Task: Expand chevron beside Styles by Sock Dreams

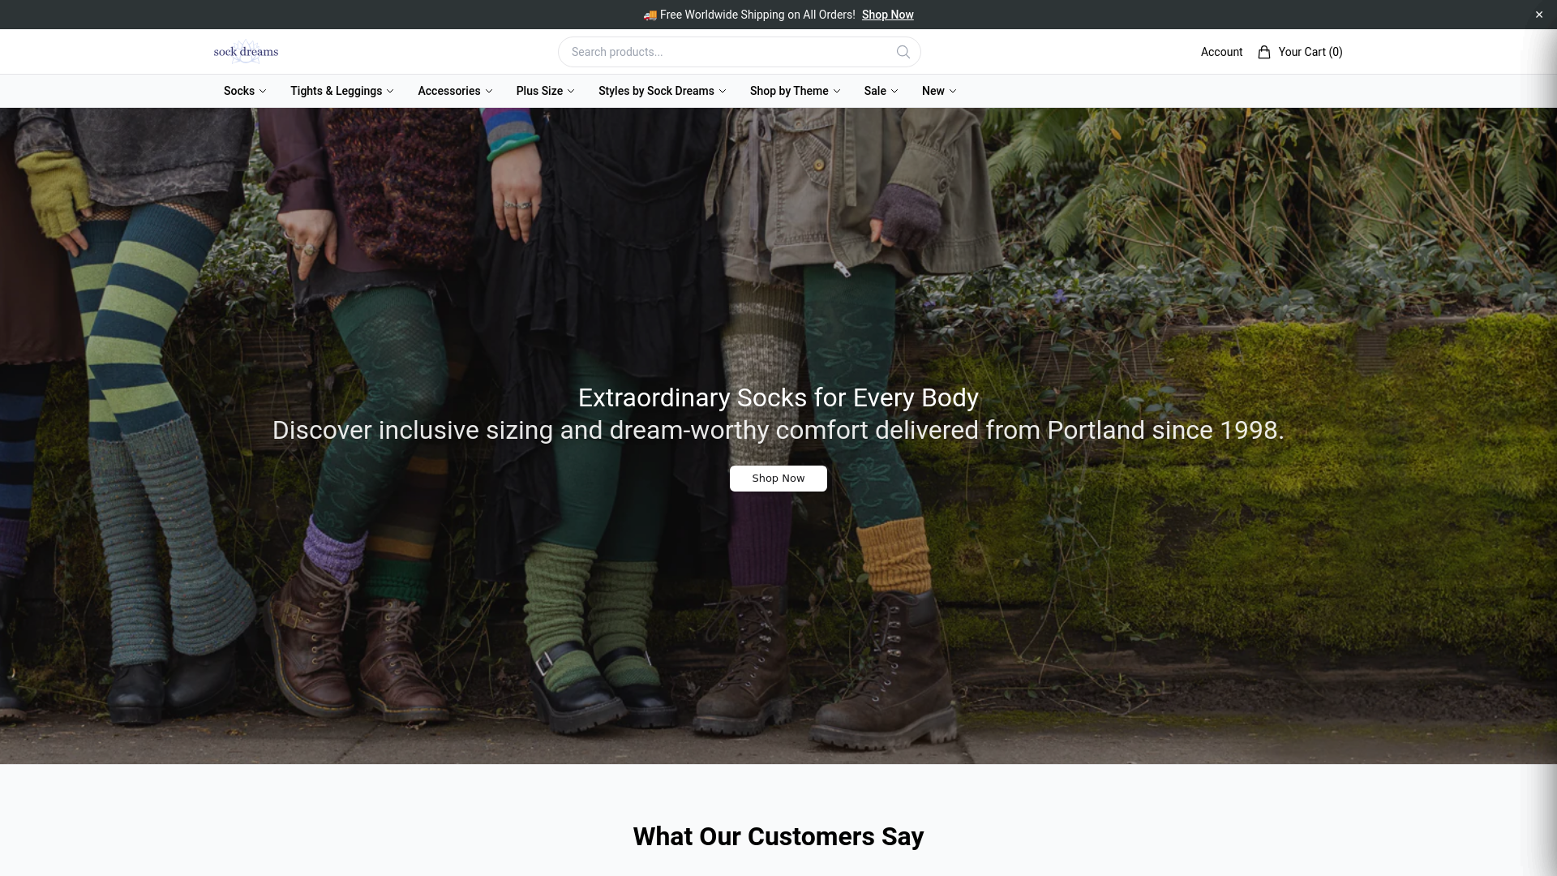Action: pos(723,91)
